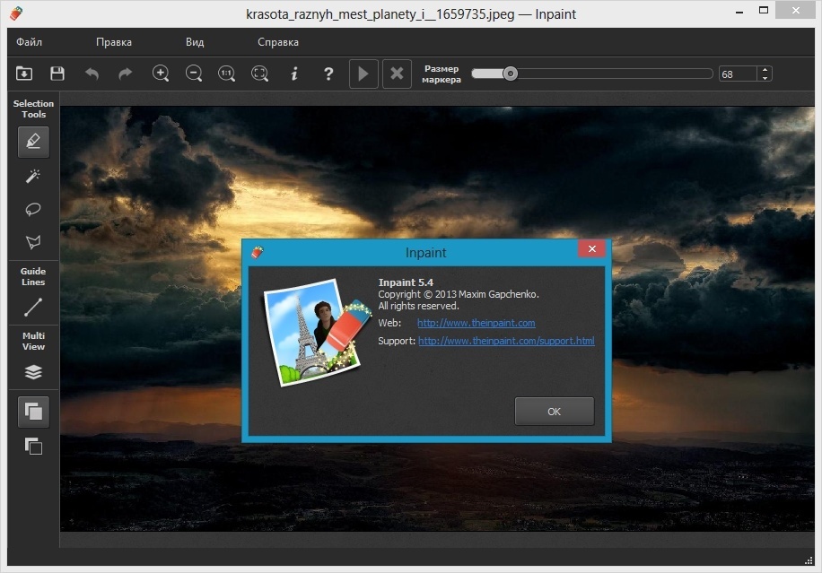The height and width of the screenshot is (573, 822).
Task: Maximize the main Inpaint window
Action: click(x=764, y=11)
